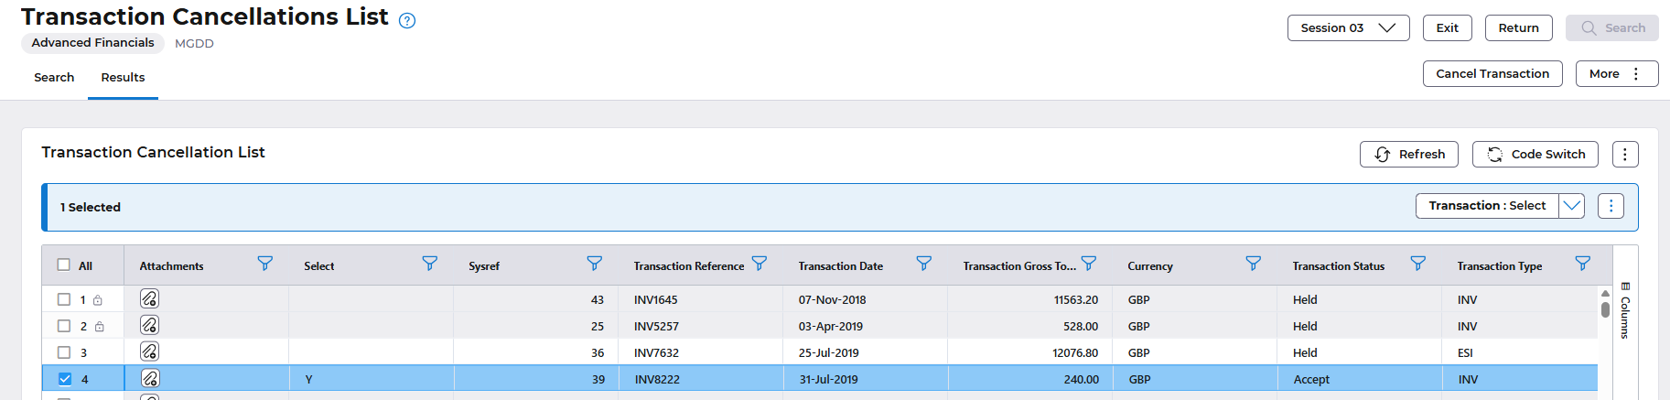Screen dimensions: 1670x400
Task: Open the More actions menu
Action: point(1616,74)
